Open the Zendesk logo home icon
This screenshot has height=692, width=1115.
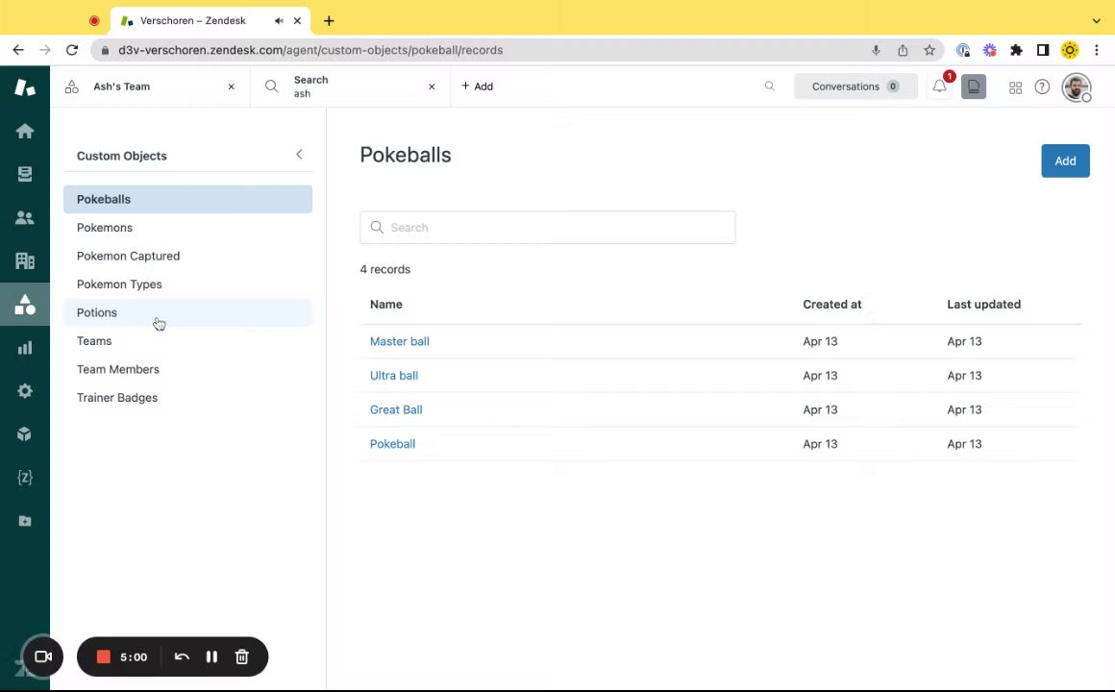[x=25, y=86]
